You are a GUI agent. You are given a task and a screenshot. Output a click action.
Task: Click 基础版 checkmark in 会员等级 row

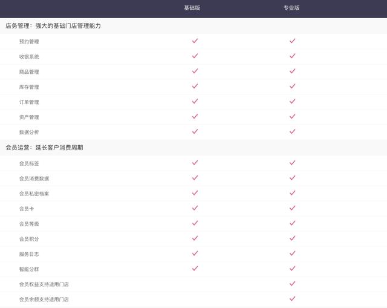pos(195,223)
